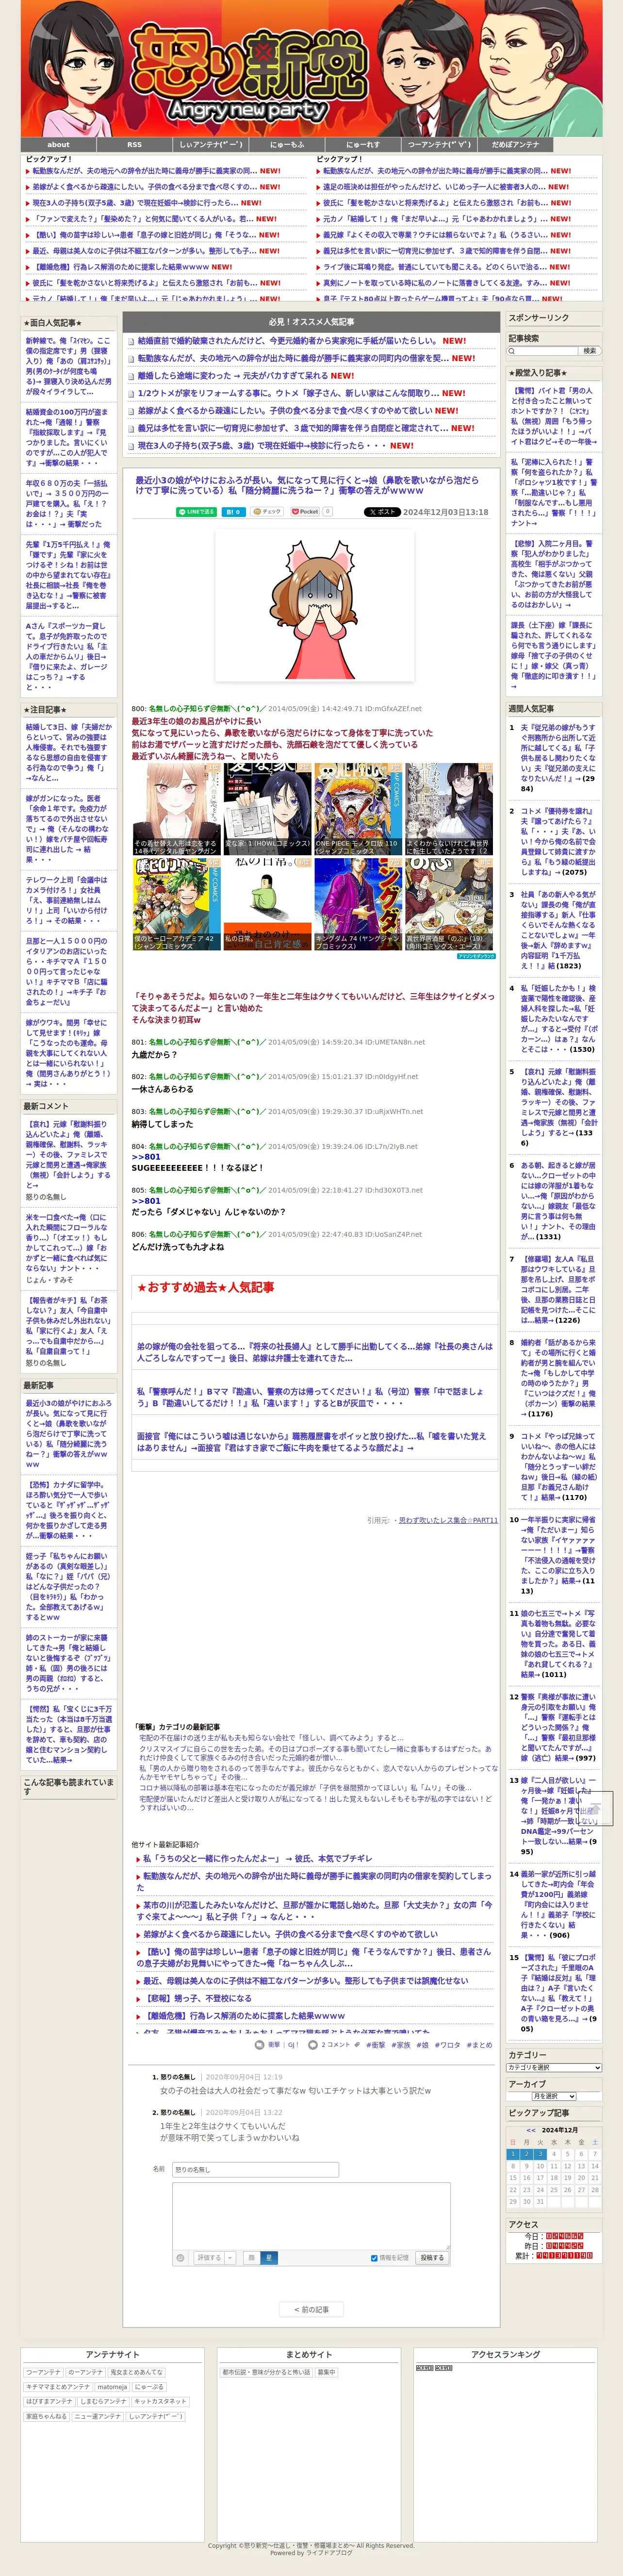
Task: Open the にゅーもふ navigation tab
Action: [x=287, y=145]
